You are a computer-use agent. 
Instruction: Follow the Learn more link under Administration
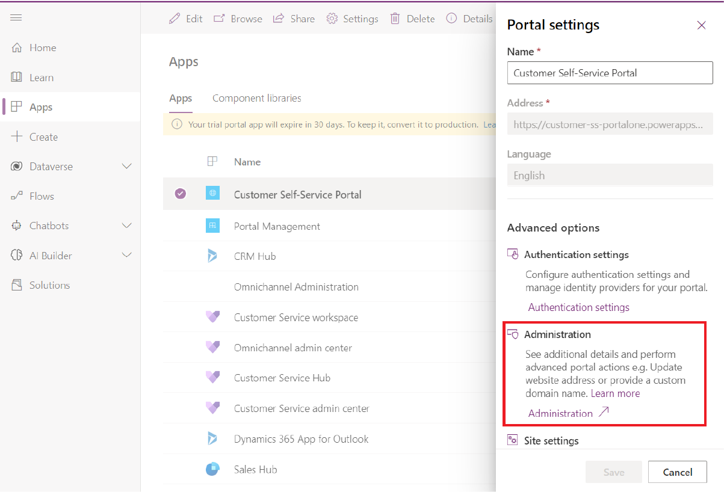click(616, 393)
